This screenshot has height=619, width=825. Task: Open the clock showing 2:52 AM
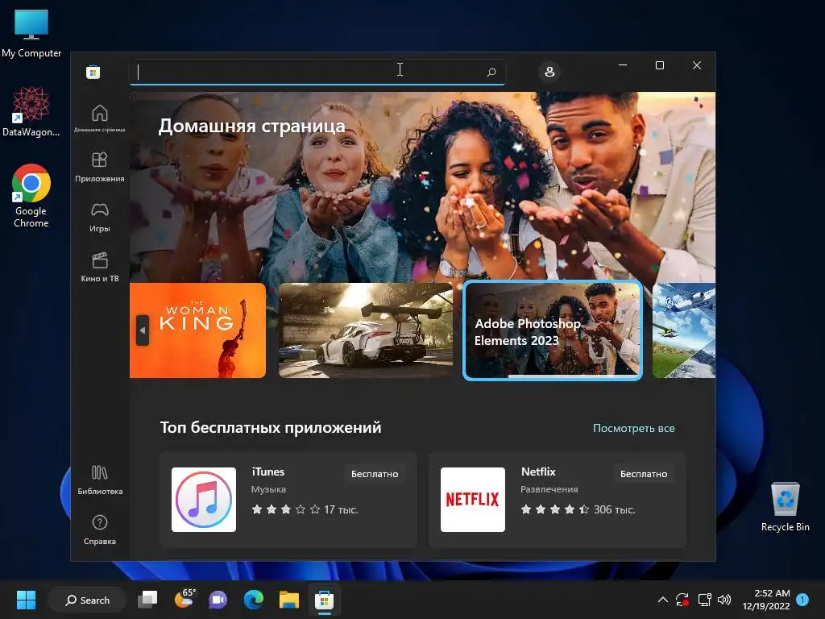pos(766,600)
